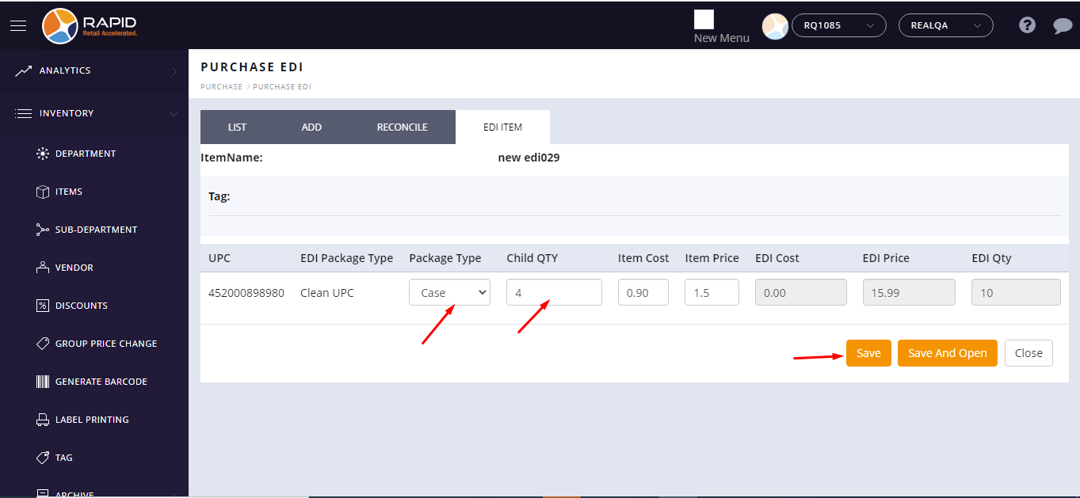Open Items from the sidebar
This screenshot has height=498, width=1080.
point(69,192)
